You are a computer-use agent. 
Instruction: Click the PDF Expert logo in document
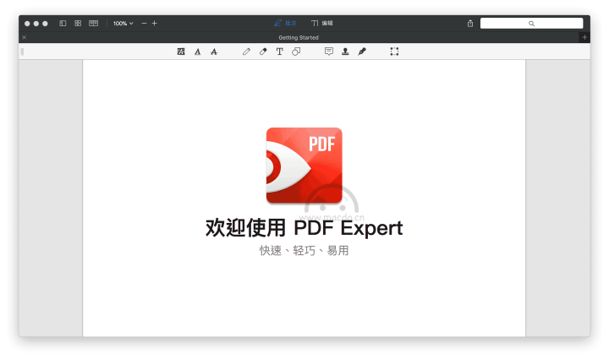pos(304,166)
